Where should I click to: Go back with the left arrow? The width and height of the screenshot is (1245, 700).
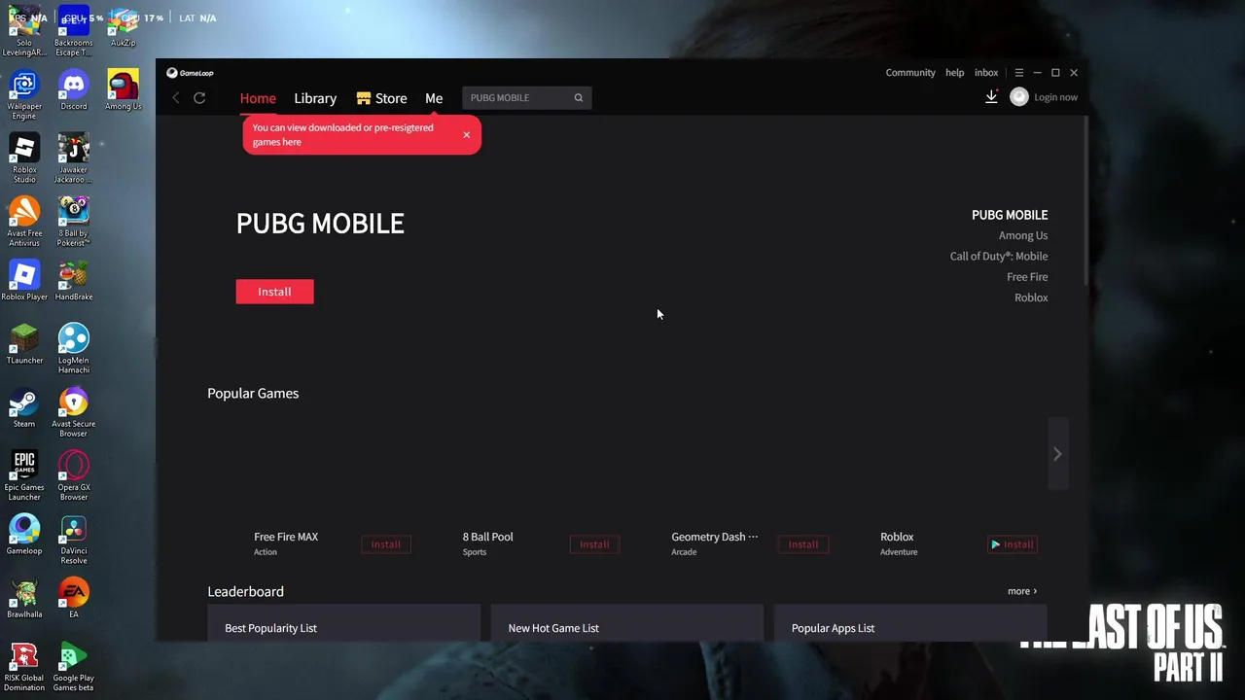point(176,98)
